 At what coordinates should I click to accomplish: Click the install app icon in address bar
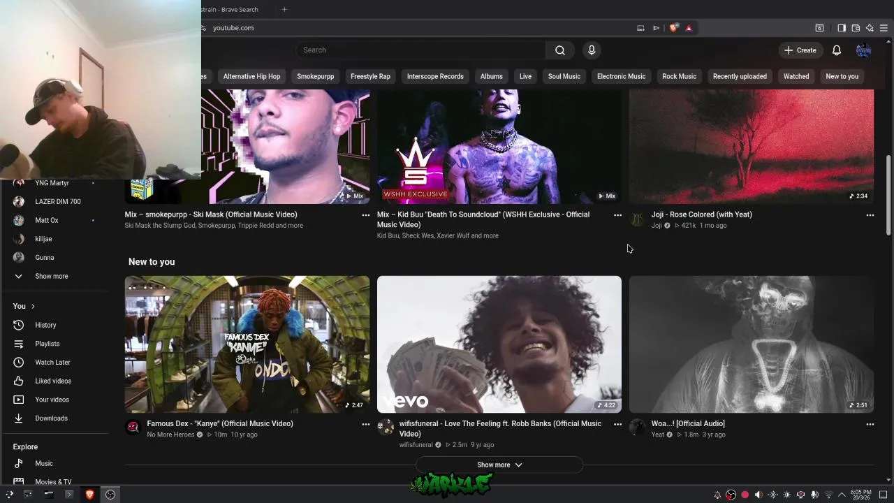pyautogui.click(x=640, y=28)
